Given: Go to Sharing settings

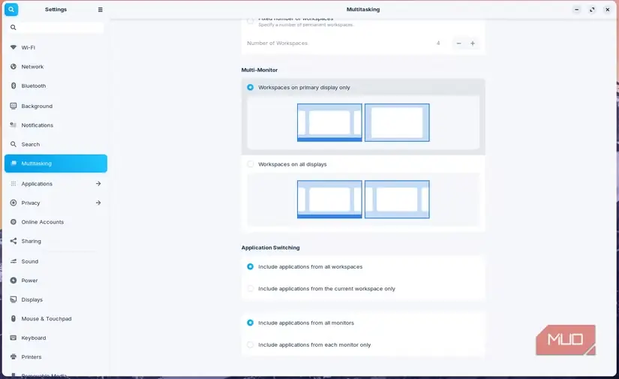Looking at the screenshot, I should click(x=56, y=241).
